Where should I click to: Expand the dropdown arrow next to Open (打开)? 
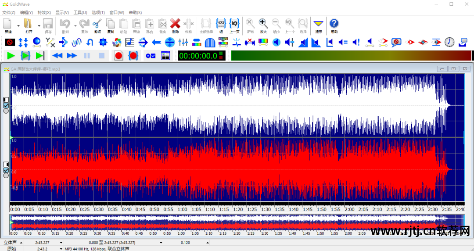click(39, 26)
